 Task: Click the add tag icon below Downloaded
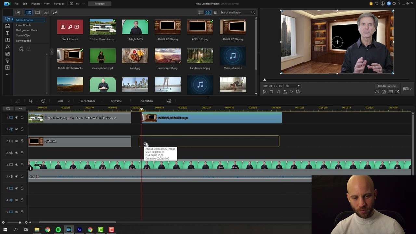[x=21, y=49]
